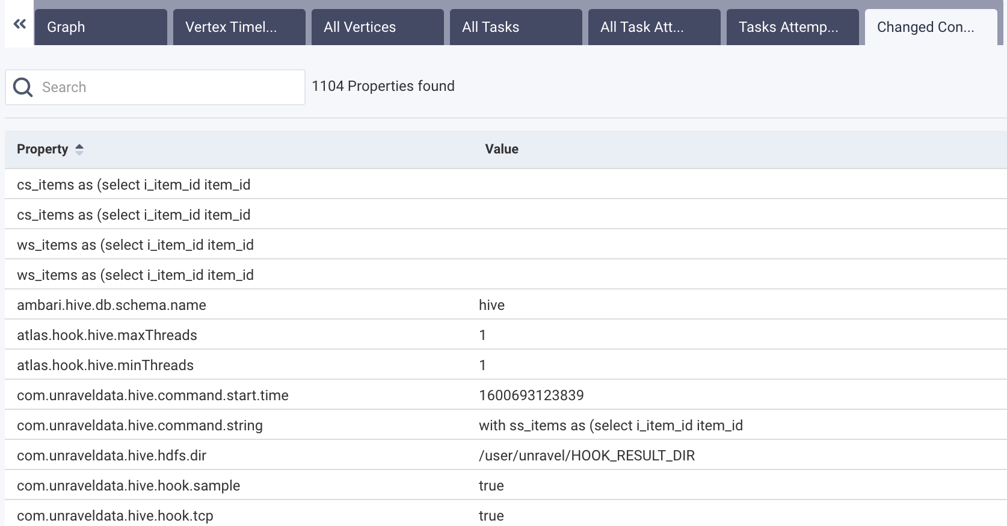The height and width of the screenshot is (526, 1007).
Task: Open the Graph tab
Action: coord(101,27)
